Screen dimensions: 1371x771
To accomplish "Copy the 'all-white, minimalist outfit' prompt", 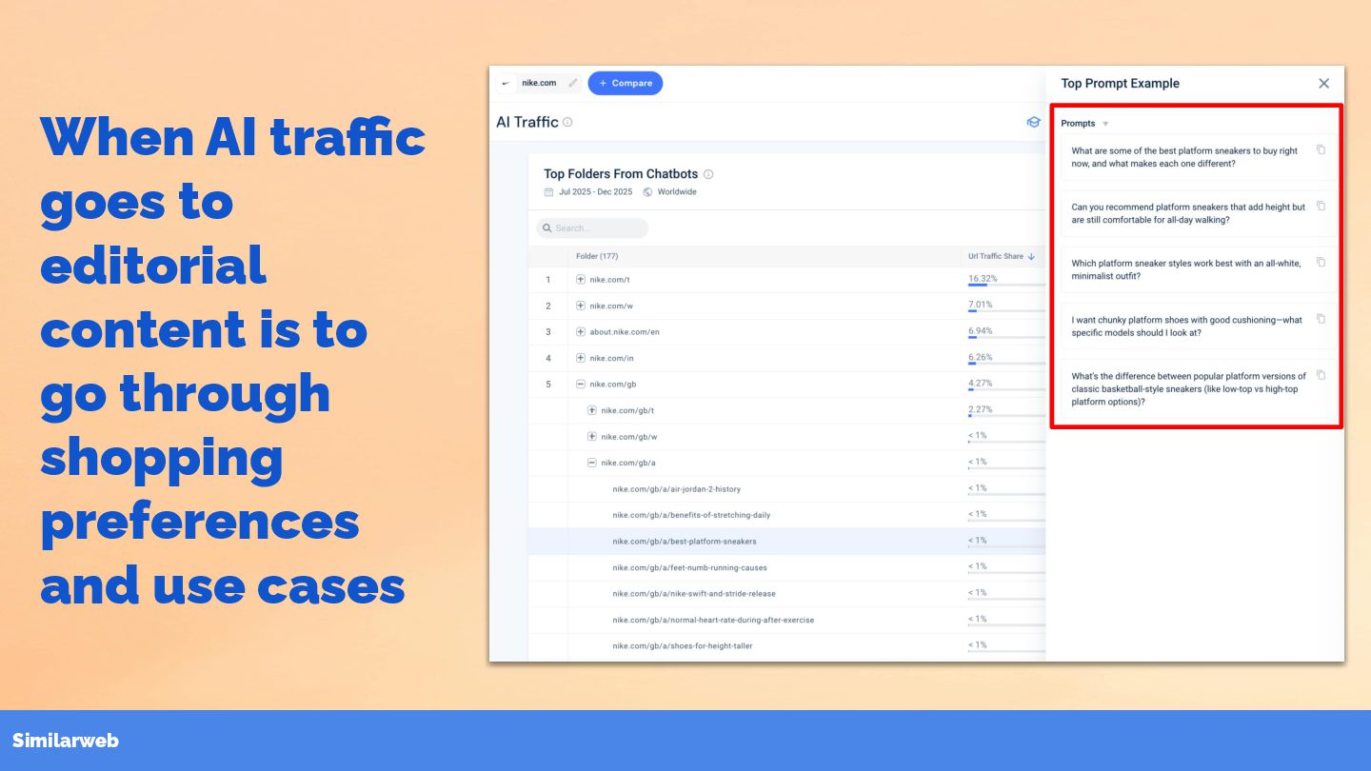I will tap(1321, 262).
